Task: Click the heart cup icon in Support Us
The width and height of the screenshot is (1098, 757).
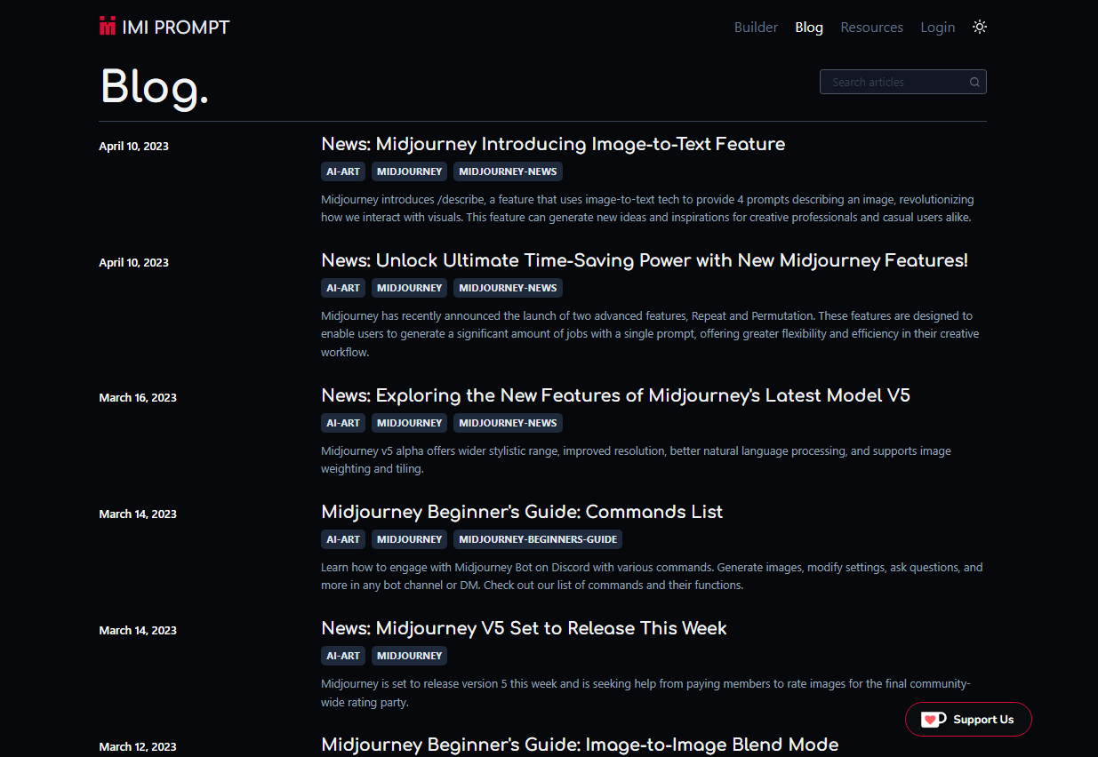Action: pos(933,720)
